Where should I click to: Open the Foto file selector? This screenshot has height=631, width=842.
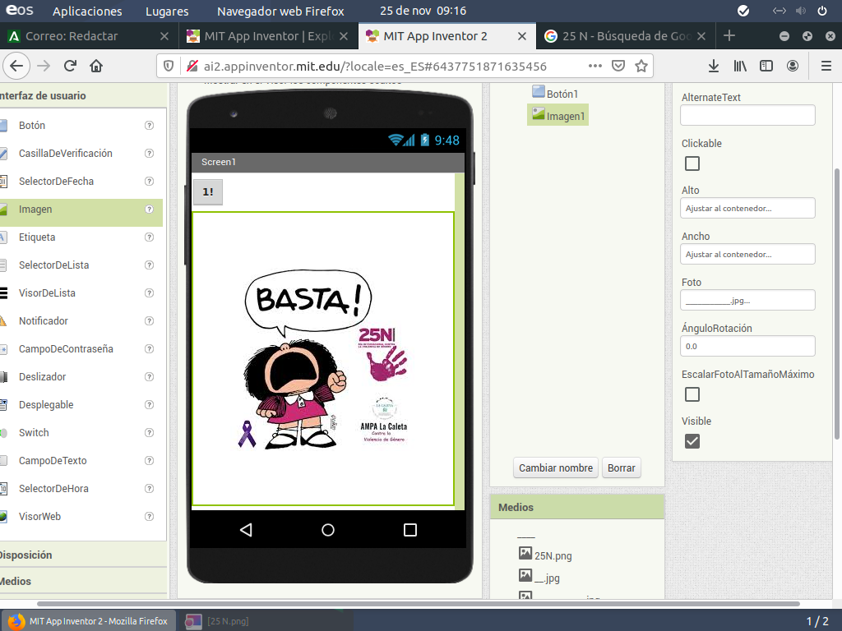pos(747,301)
